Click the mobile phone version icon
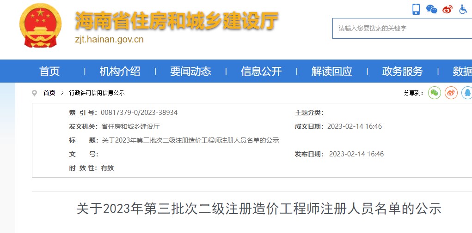The width and height of the screenshot is (472, 233). click(x=416, y=9)
